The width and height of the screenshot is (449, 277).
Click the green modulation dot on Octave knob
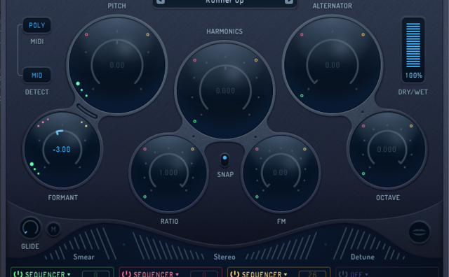coord(363,173)
